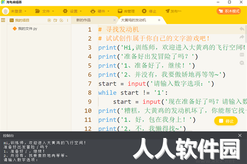Open the 未登录 account dropdown arrow
The image size is (247, 164).
(x=25, y=11)
